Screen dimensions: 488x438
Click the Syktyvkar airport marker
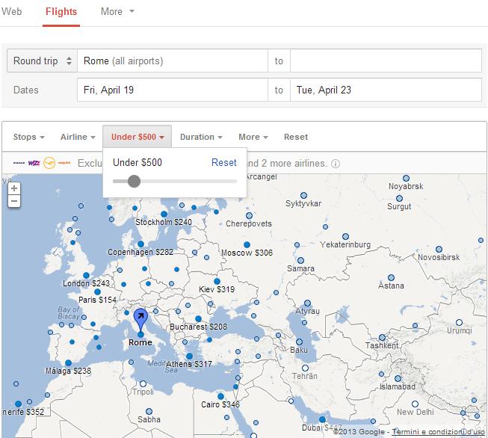(x=303, y=196)
